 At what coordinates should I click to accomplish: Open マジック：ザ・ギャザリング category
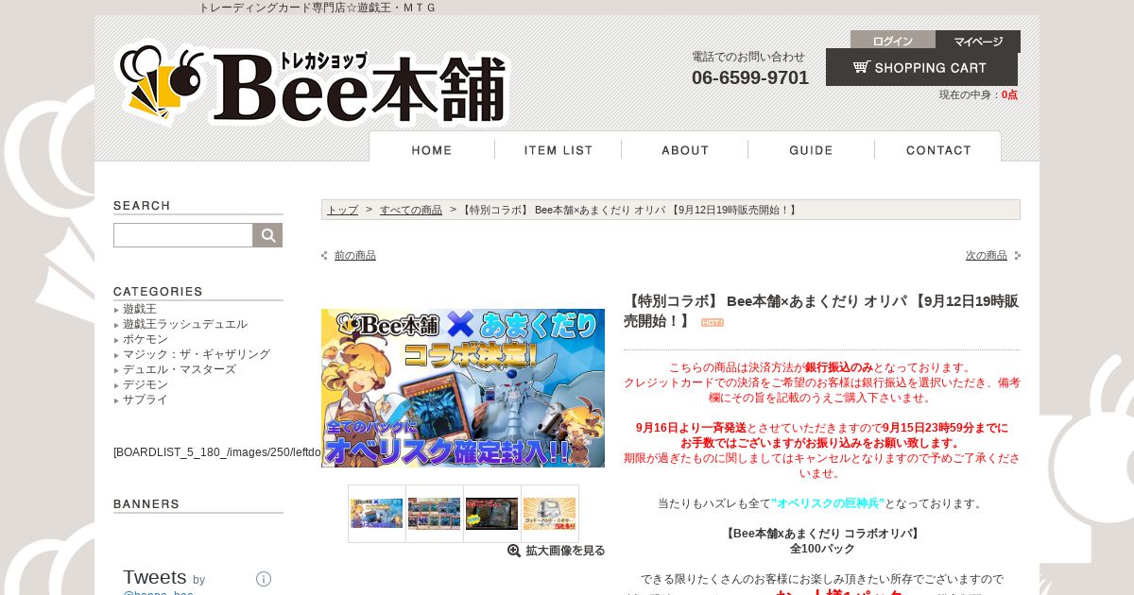(197, 354)
